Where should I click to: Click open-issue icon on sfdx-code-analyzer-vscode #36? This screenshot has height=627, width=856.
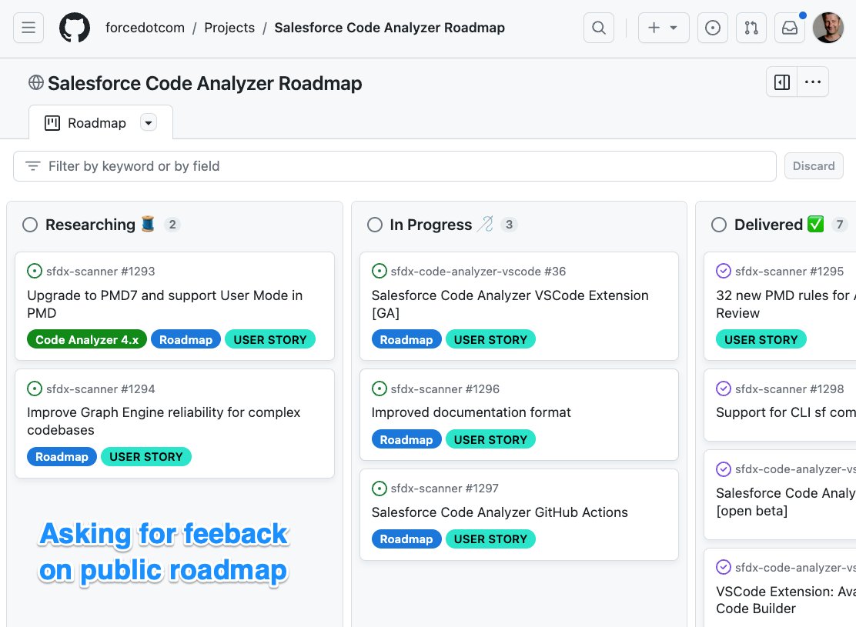pyautogui.click(x=379, y=271)
